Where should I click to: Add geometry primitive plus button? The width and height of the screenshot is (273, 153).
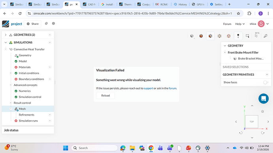tap(267, 75)
